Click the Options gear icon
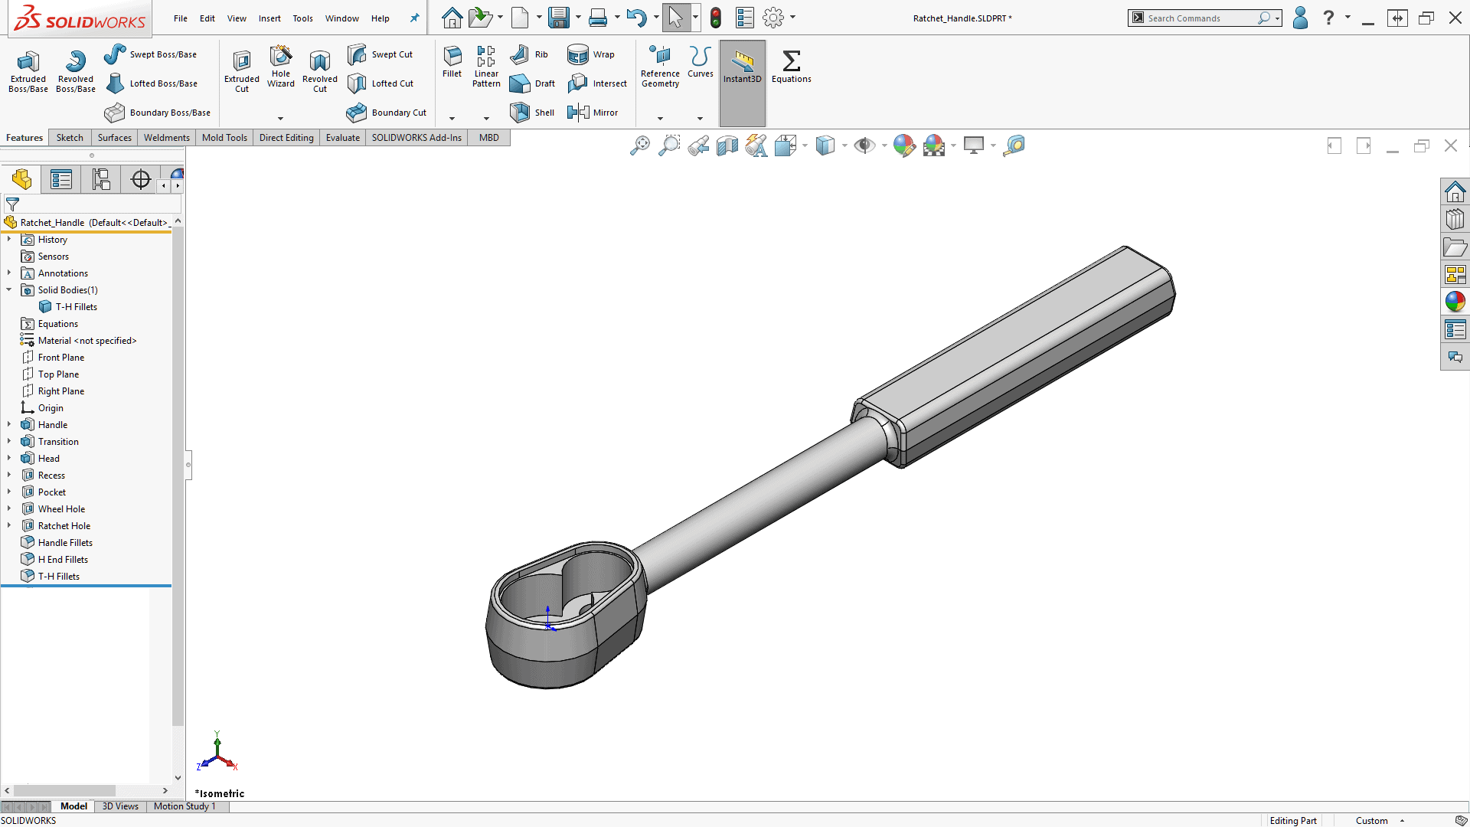Screen dimensions: 1470x827 coord(773,18)
